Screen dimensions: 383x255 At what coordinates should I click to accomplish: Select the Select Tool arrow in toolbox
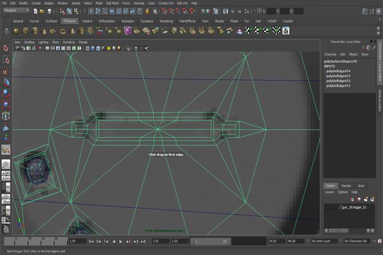pos(6,48)
